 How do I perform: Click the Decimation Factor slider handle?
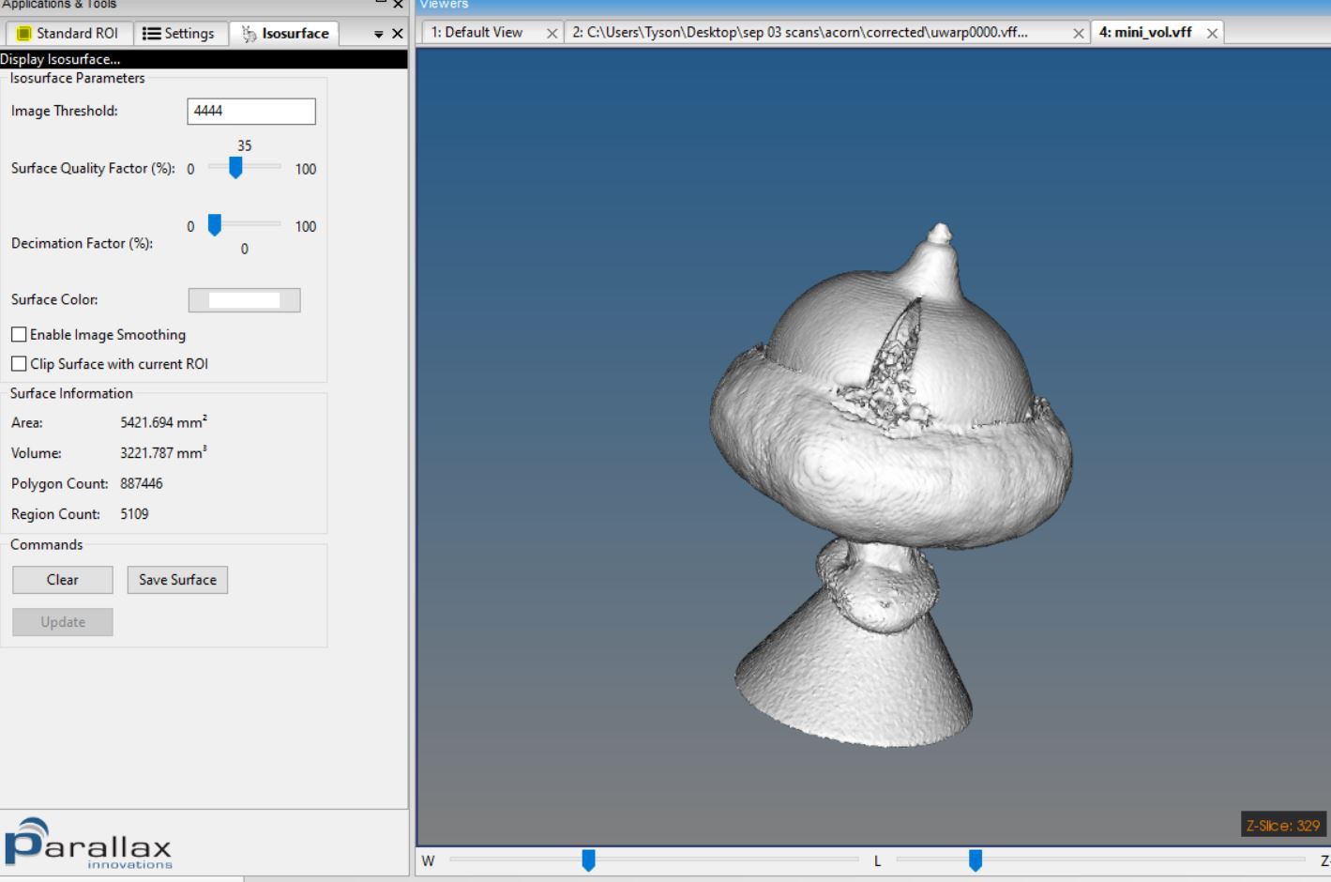point(215,225)
